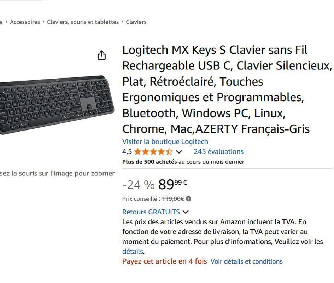Viewport: 334px width, 283px height.
Task: Expand the Retours GRATUITS chevron
Action: click(x=186, y=212)
